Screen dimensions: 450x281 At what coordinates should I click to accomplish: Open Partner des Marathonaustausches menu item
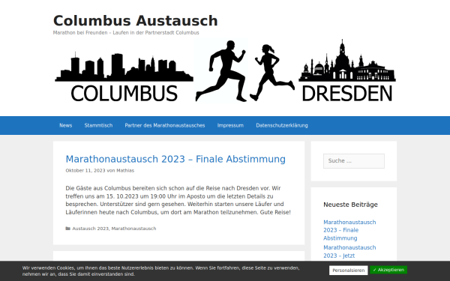tap(165, 125)
